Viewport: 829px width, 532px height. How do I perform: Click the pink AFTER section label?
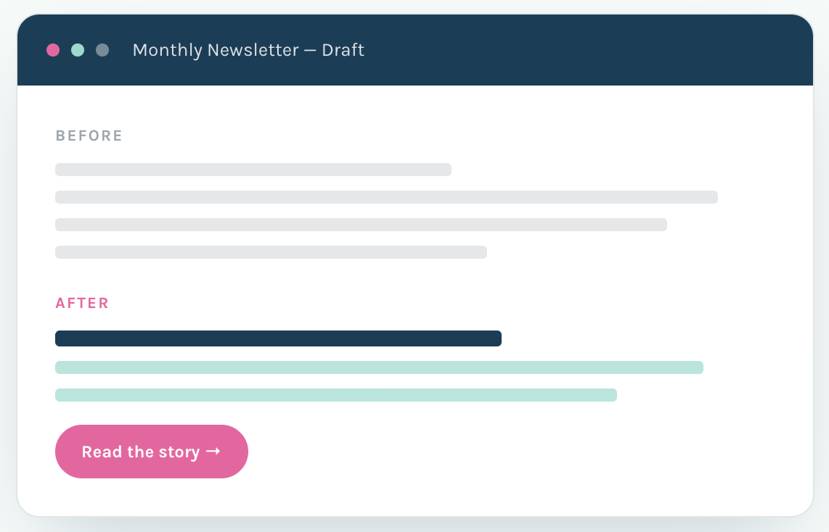[83, 303]
